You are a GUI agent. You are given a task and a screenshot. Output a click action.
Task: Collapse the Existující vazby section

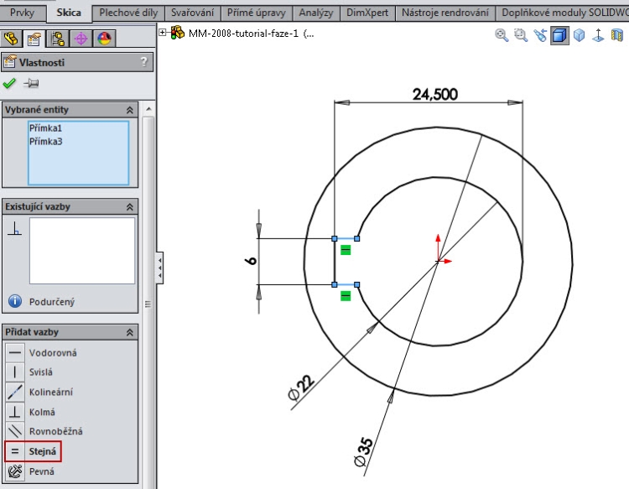tap(129, 207)
